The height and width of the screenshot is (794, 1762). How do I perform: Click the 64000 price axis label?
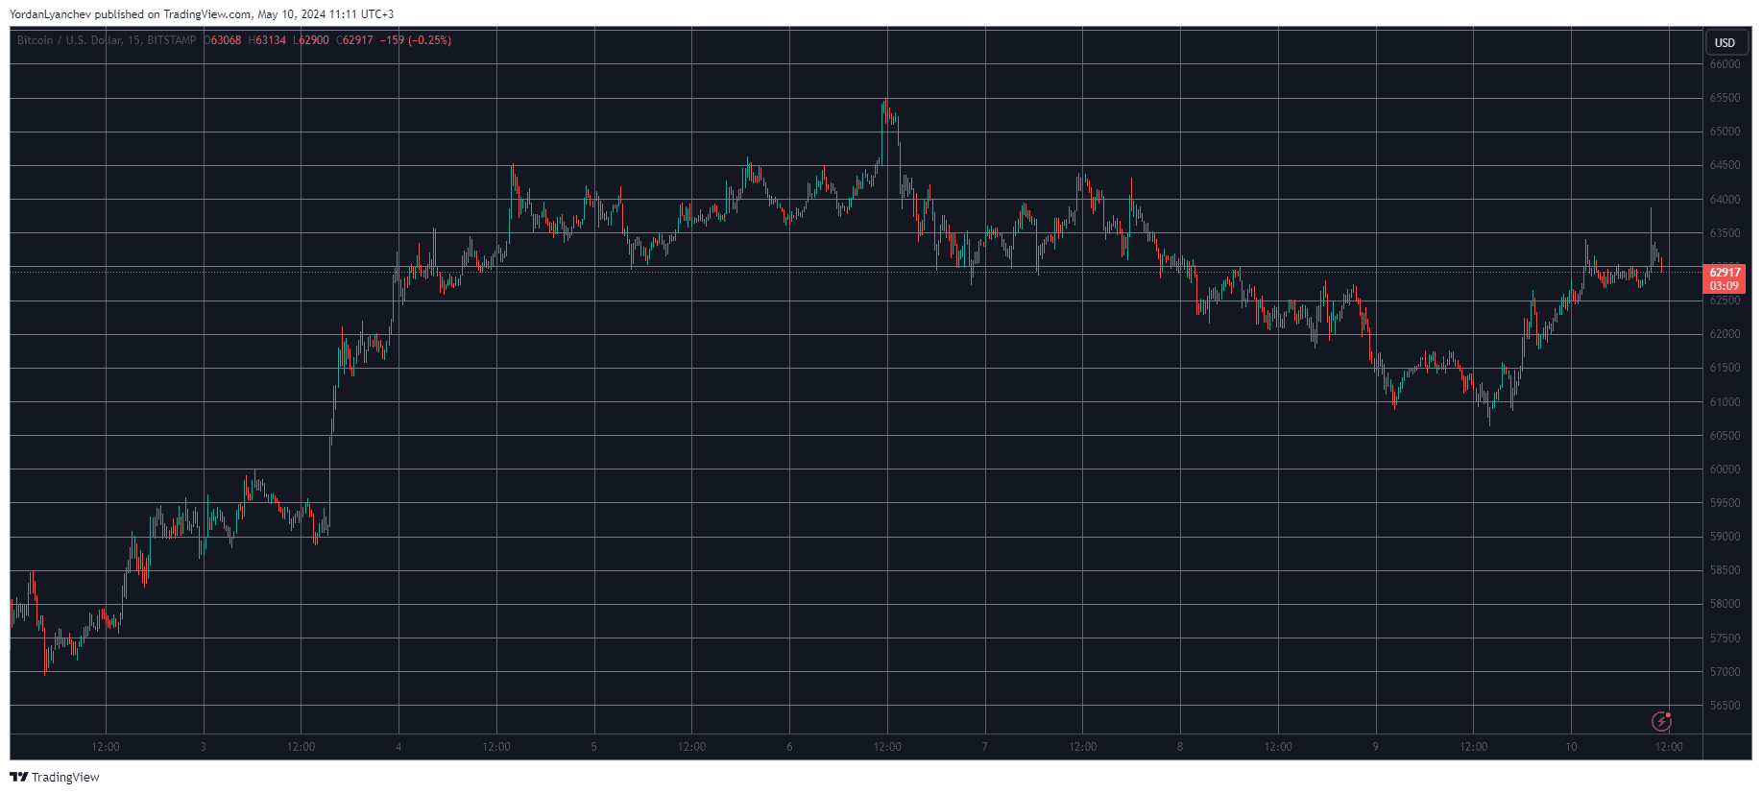(x=1725, y=200)
